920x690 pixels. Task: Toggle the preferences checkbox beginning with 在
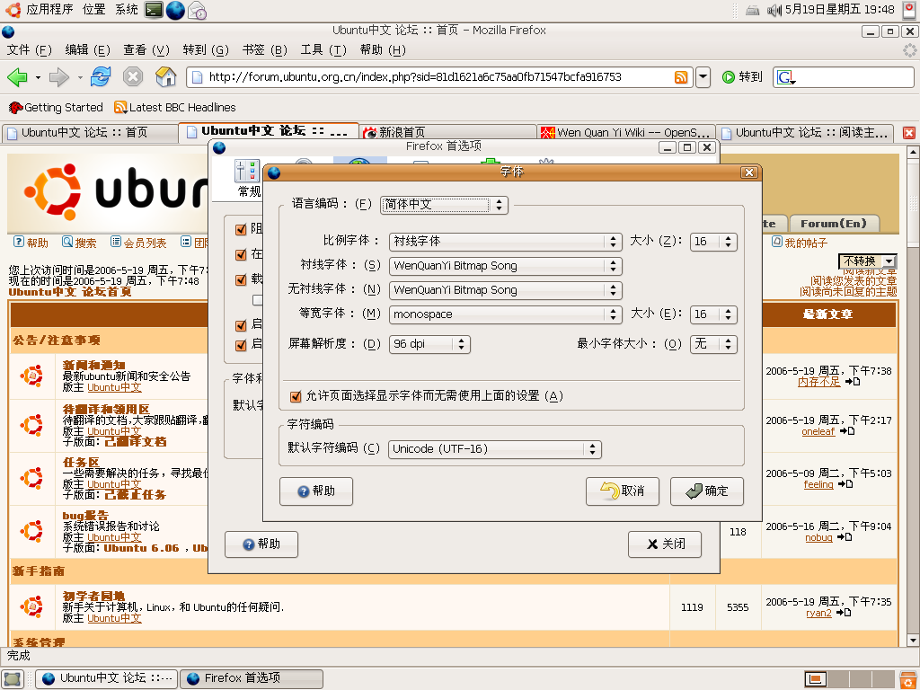pos(241,254)
